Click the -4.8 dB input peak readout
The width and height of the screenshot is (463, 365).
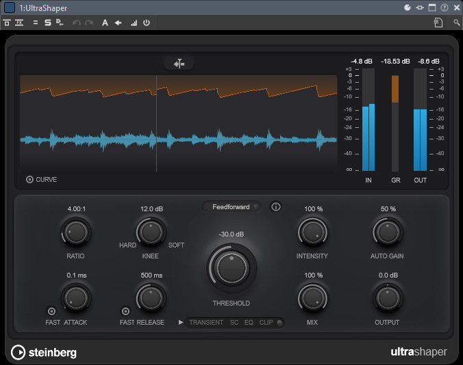pyautogui.click(x=362, y=62)
